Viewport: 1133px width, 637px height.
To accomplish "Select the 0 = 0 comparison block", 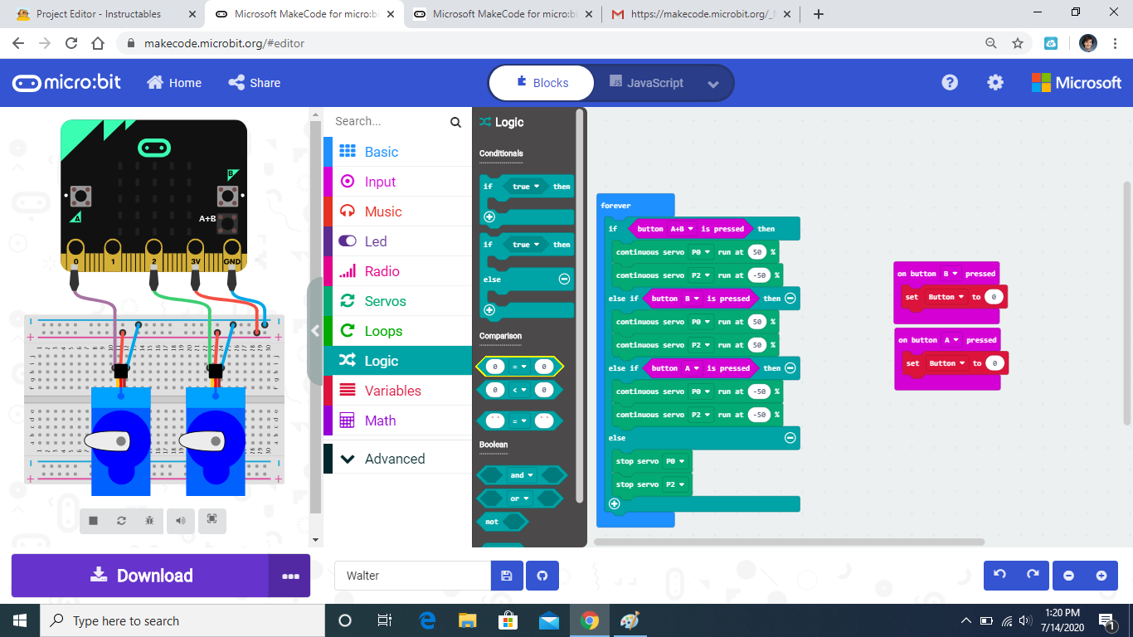I will click(519, 366).
